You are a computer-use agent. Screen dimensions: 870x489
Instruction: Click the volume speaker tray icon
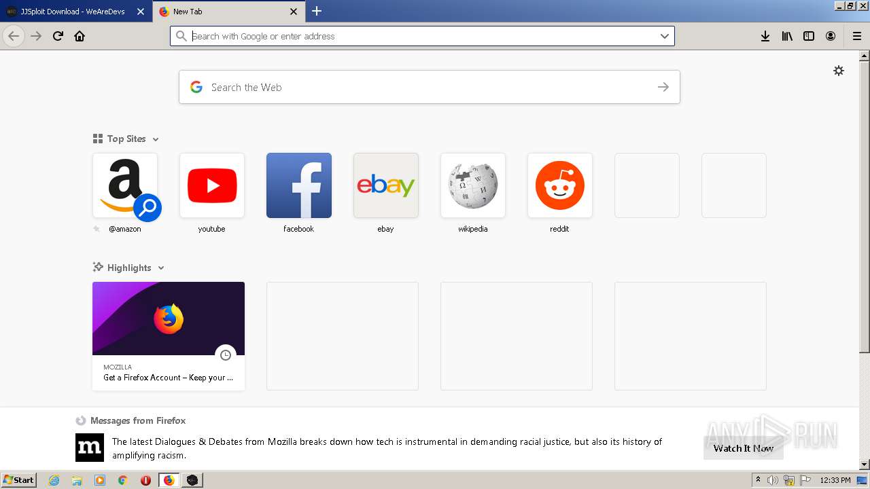point(773,480)
